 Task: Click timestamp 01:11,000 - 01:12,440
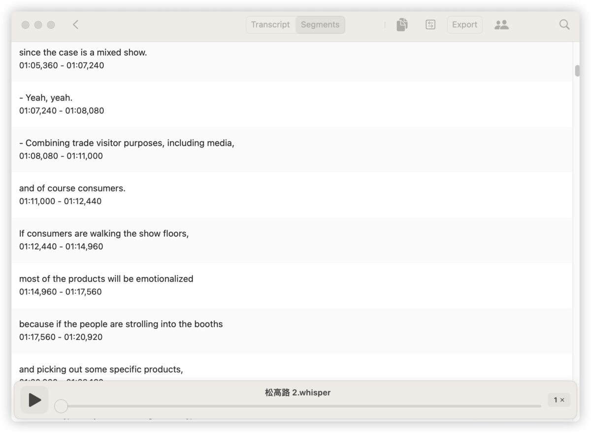click(61, 201)
